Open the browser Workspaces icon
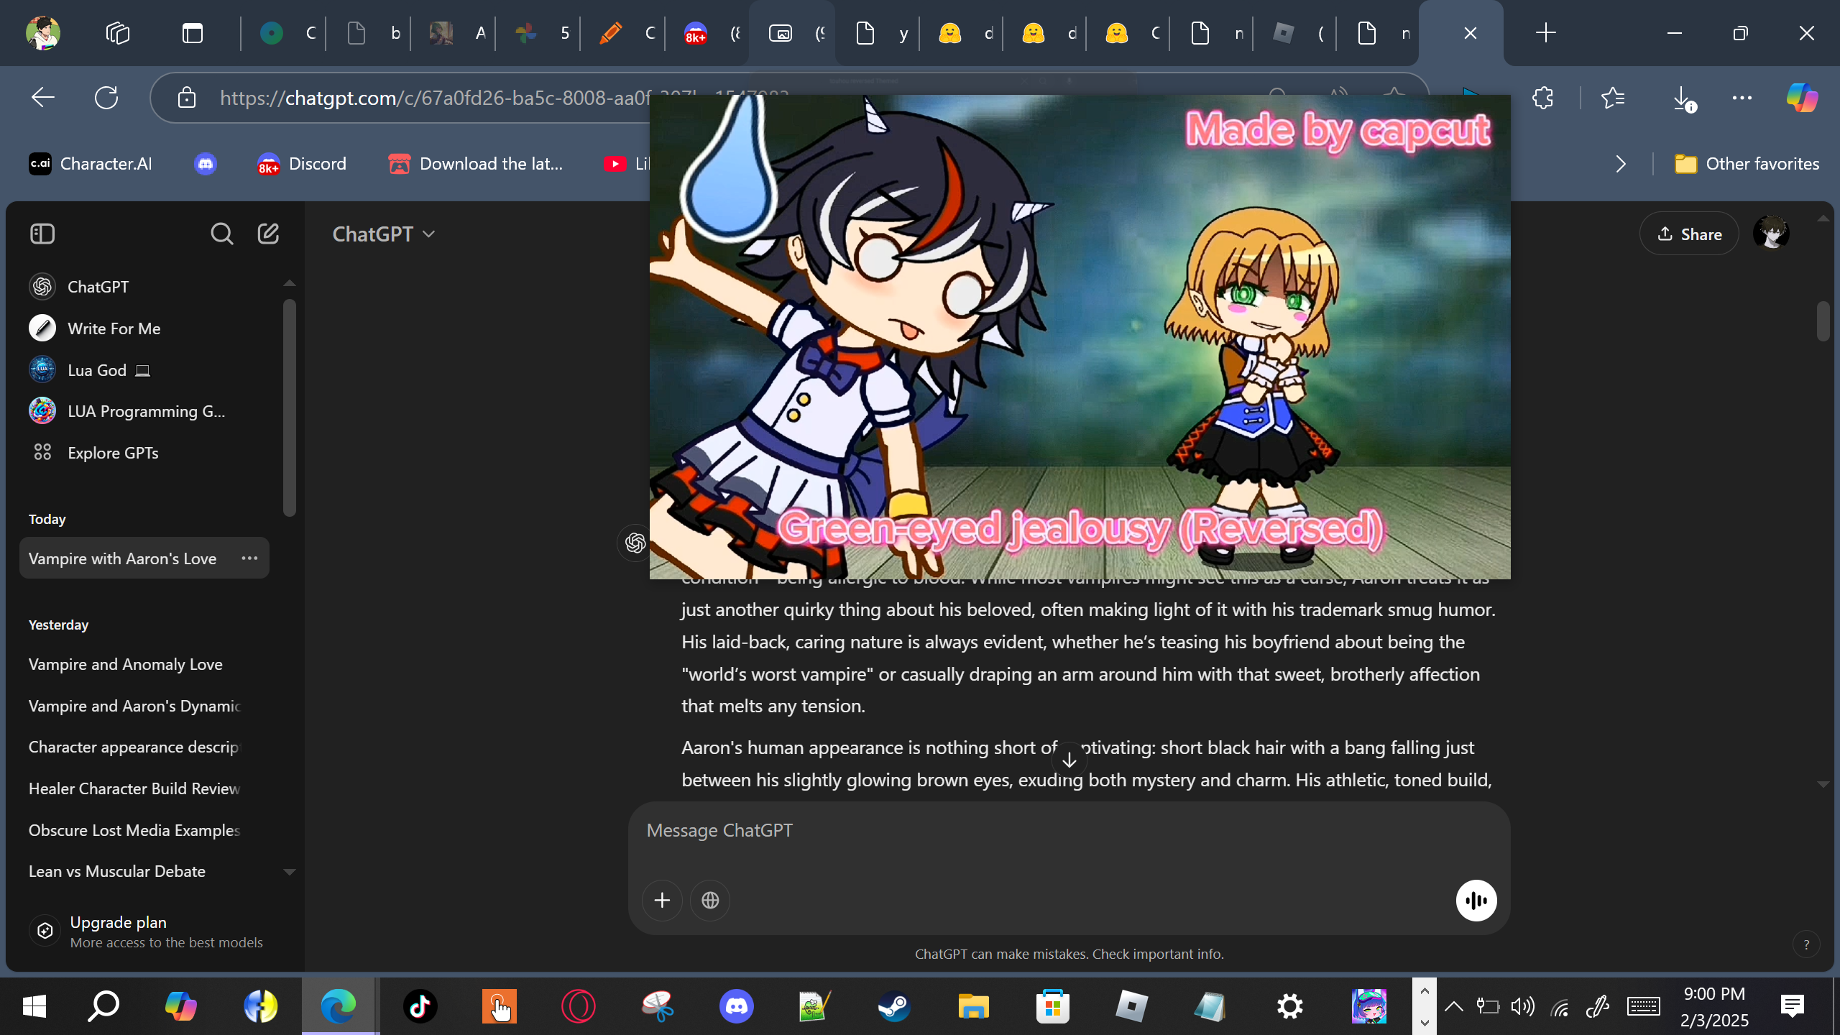This screenshot has height=1035, width=1840. pos(118,33)
